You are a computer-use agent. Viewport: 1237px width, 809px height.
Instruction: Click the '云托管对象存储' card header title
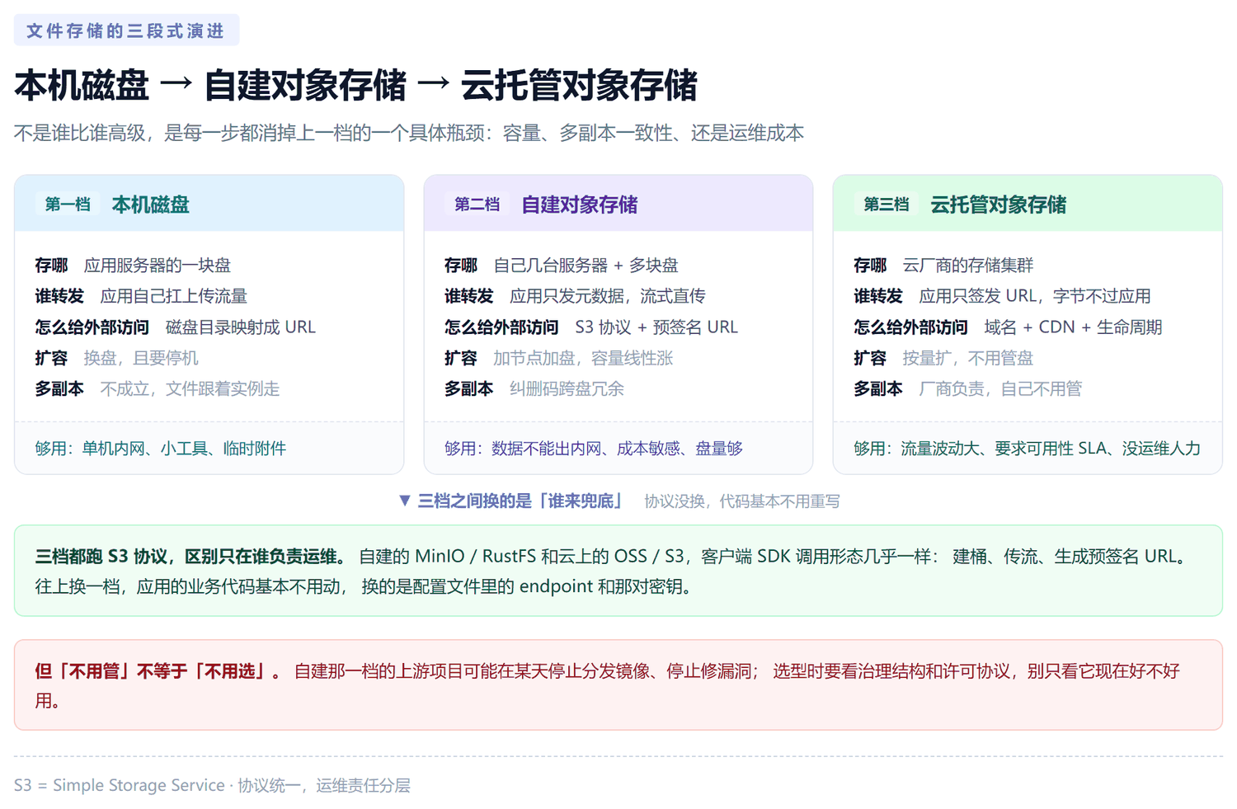(999, 205)
